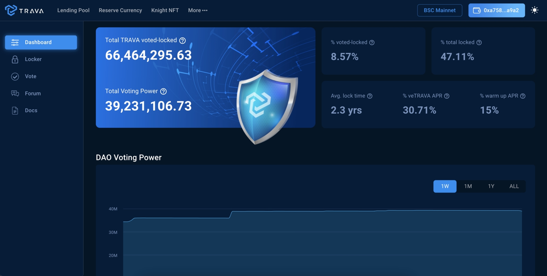
Task: Show help icon beside % warm up APR
Action: tap(523, 96)
